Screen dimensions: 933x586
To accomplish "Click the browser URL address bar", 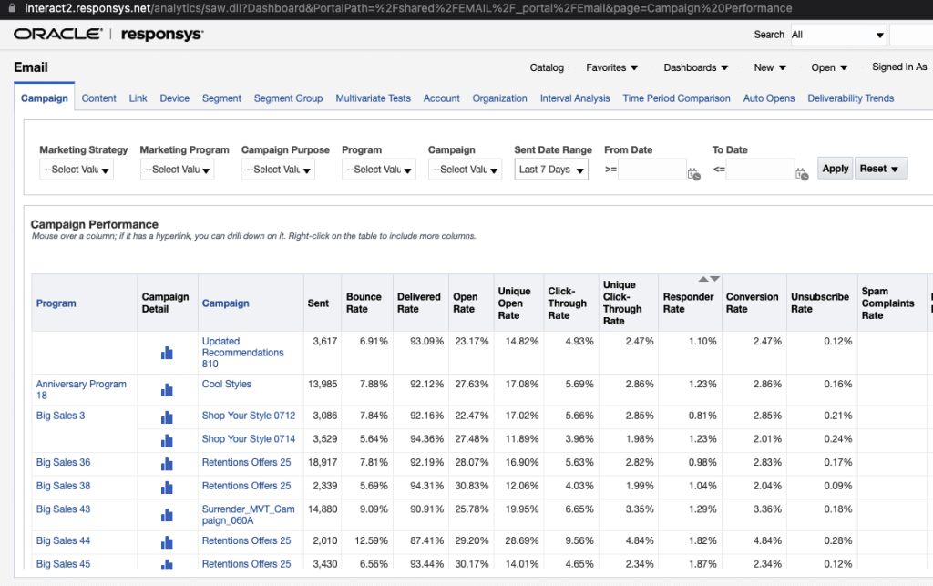I will pos(408,8).
